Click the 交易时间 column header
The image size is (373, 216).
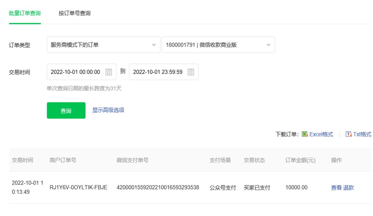(22, 160)
